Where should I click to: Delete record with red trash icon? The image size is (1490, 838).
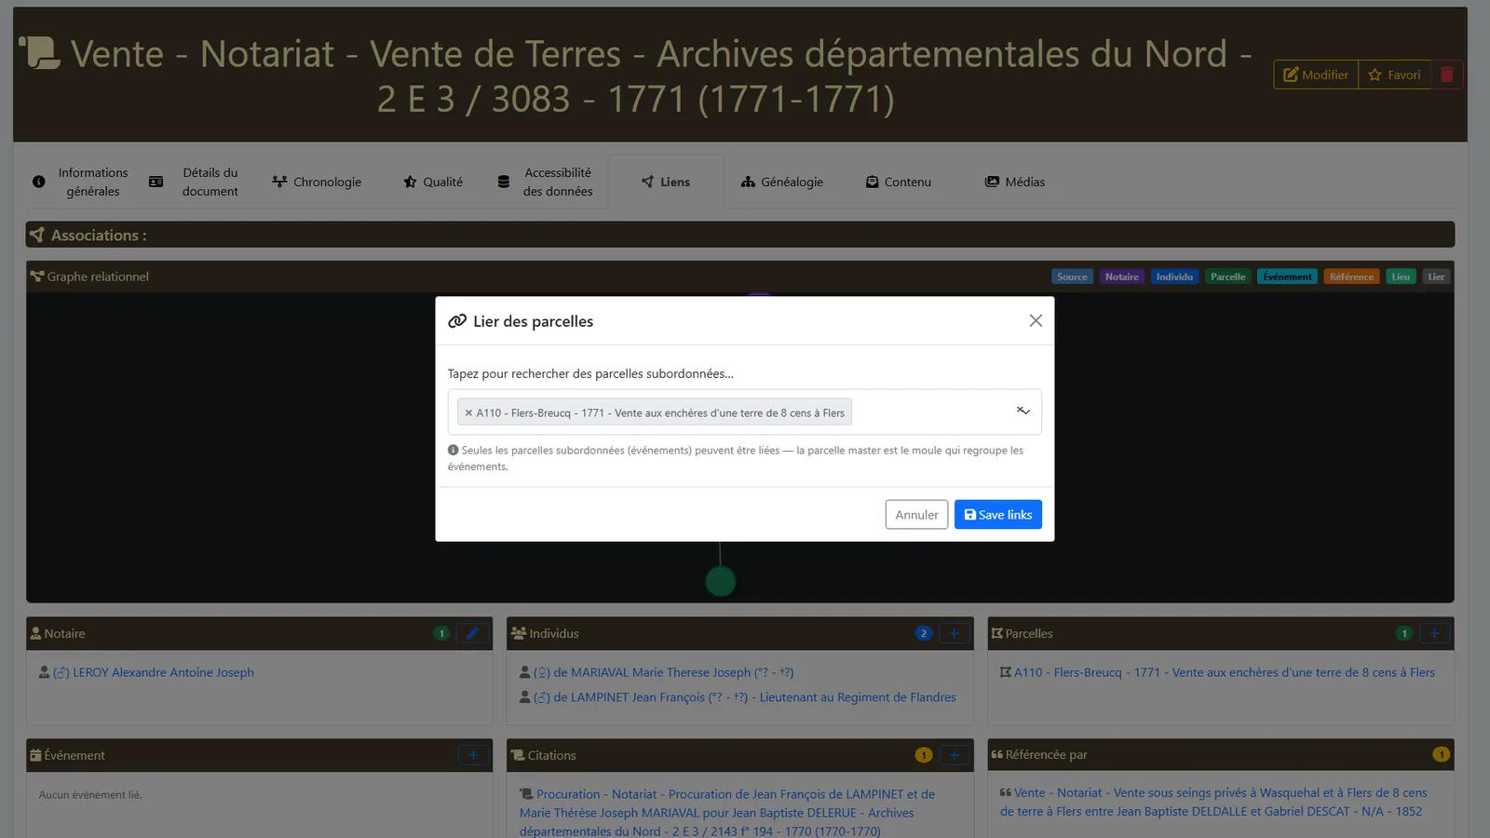[1446, 74]
